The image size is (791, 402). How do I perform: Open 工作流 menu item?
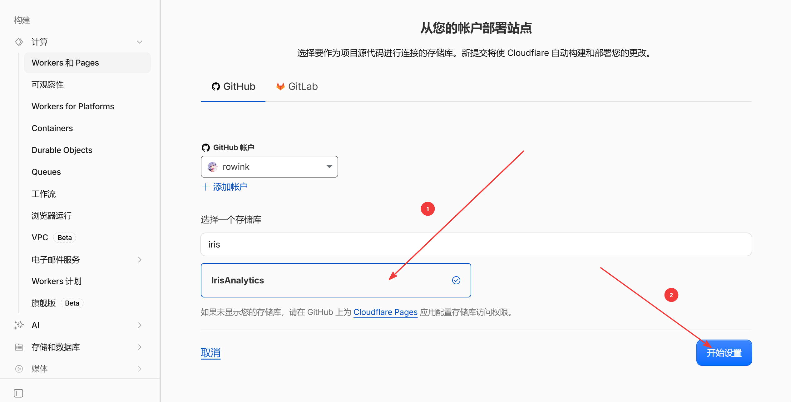[87, 194]
